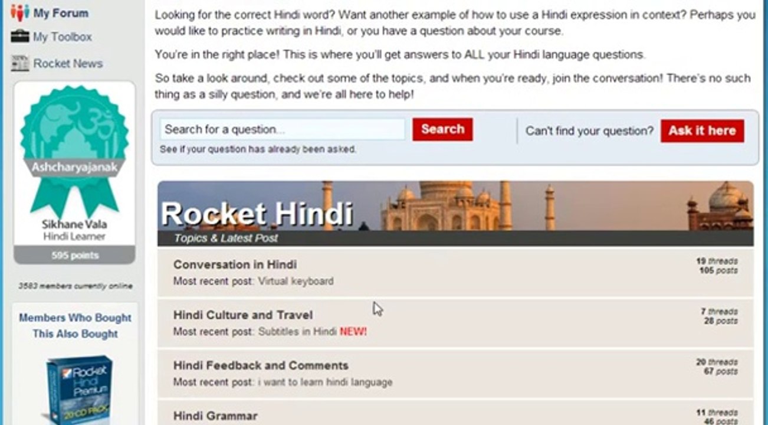Viewport: 768px width, 425px height.
Task: Click the Rocket Hindi Premium box image
Action: pos(79,390)
